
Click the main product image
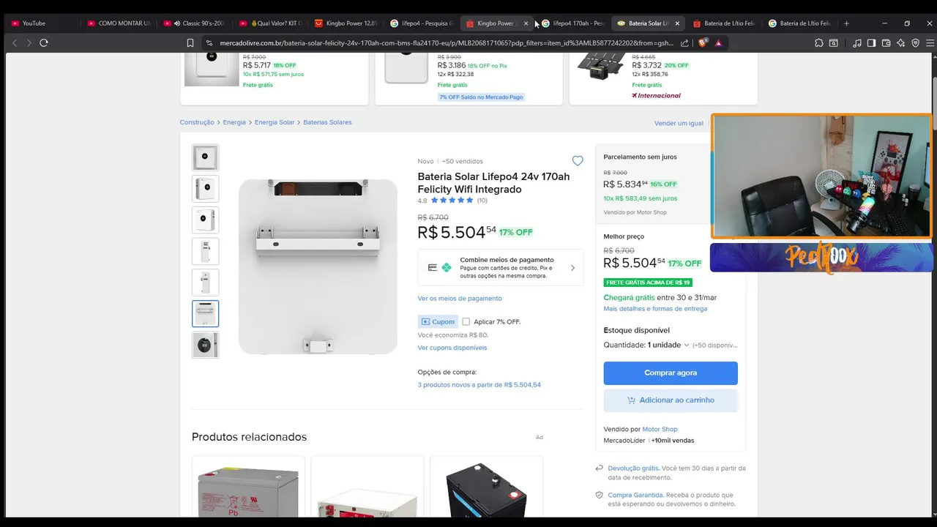point(318,267)
